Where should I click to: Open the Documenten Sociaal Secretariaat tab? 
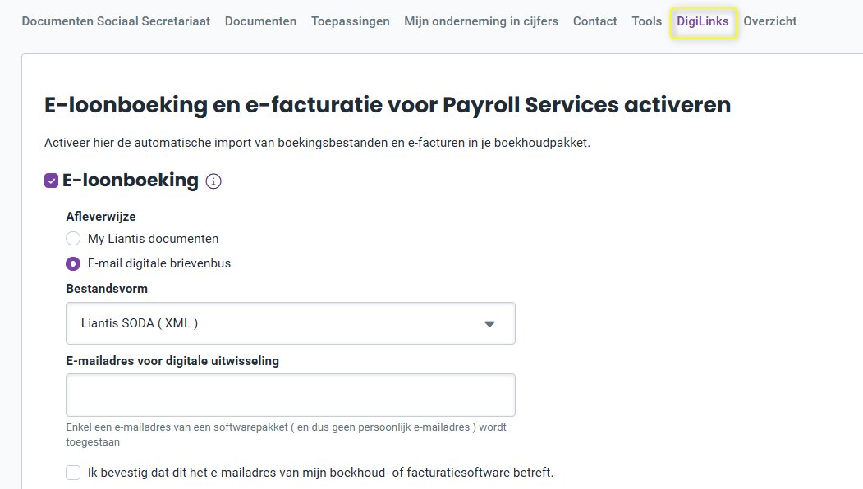[x=116, y=21]
